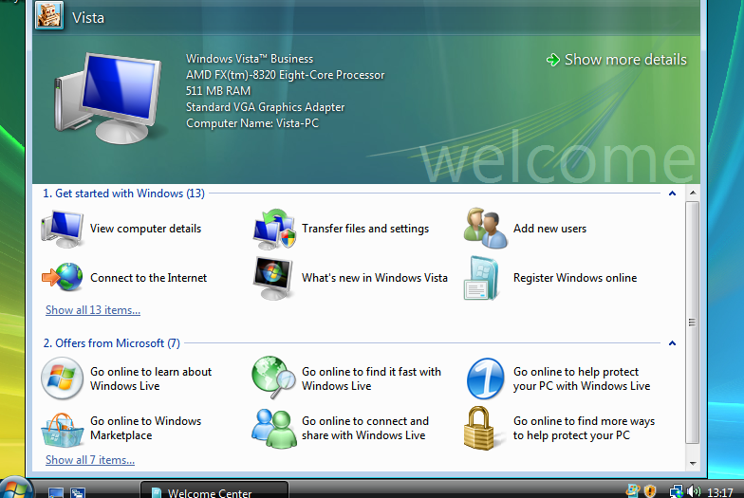Screen dimensions: 744x498
Task: Click Windows Vista Business edition text
Action: coord(250,59)
